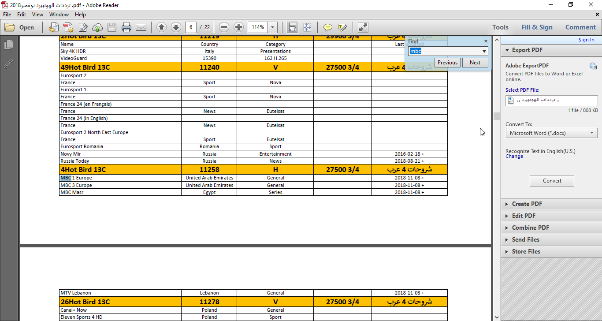Click the Novy Mir cell
The image size is (602, 321).
tap(120, 154)
